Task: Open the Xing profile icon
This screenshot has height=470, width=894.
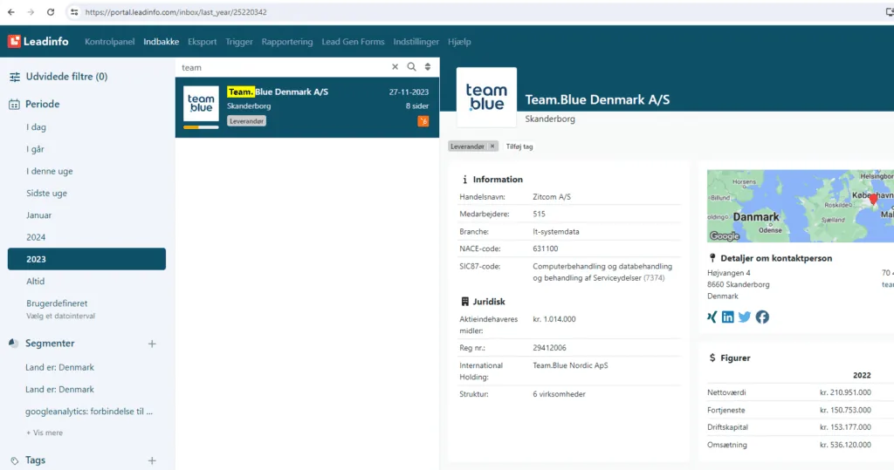Action: tap(712, 317)
